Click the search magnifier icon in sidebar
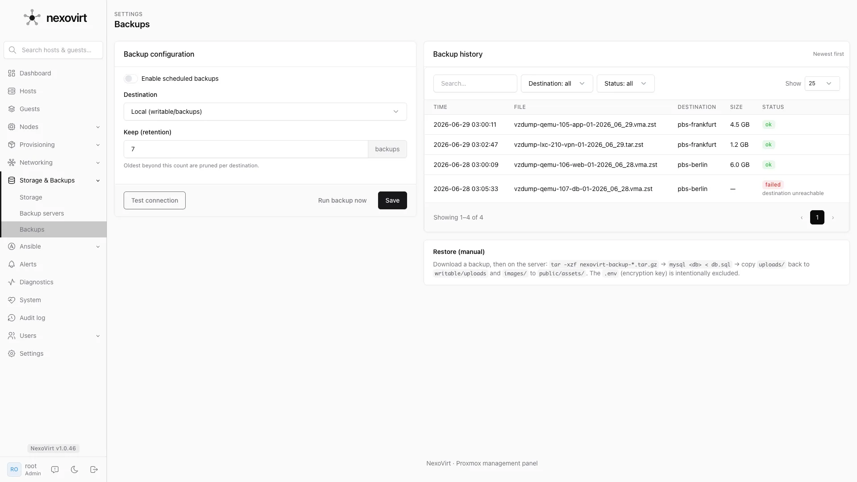857x482 pixels. 12,50
